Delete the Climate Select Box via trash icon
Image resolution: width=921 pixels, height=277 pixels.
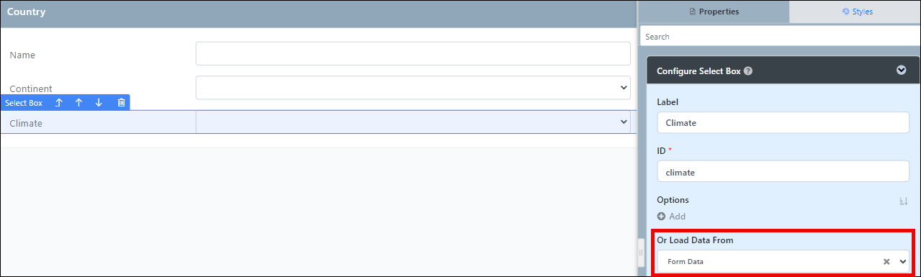121,103
